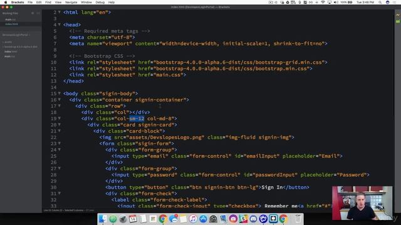Click Sign In button text on line 30
The image size is (401, 225).
pyautogui.click(x=272, y=187)
